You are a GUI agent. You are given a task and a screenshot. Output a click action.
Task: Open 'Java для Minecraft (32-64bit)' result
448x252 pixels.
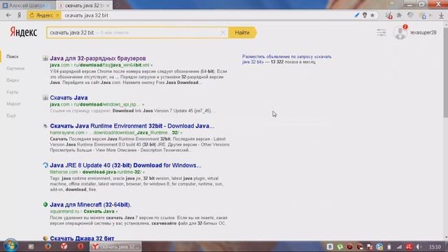(x=90, y=204)
